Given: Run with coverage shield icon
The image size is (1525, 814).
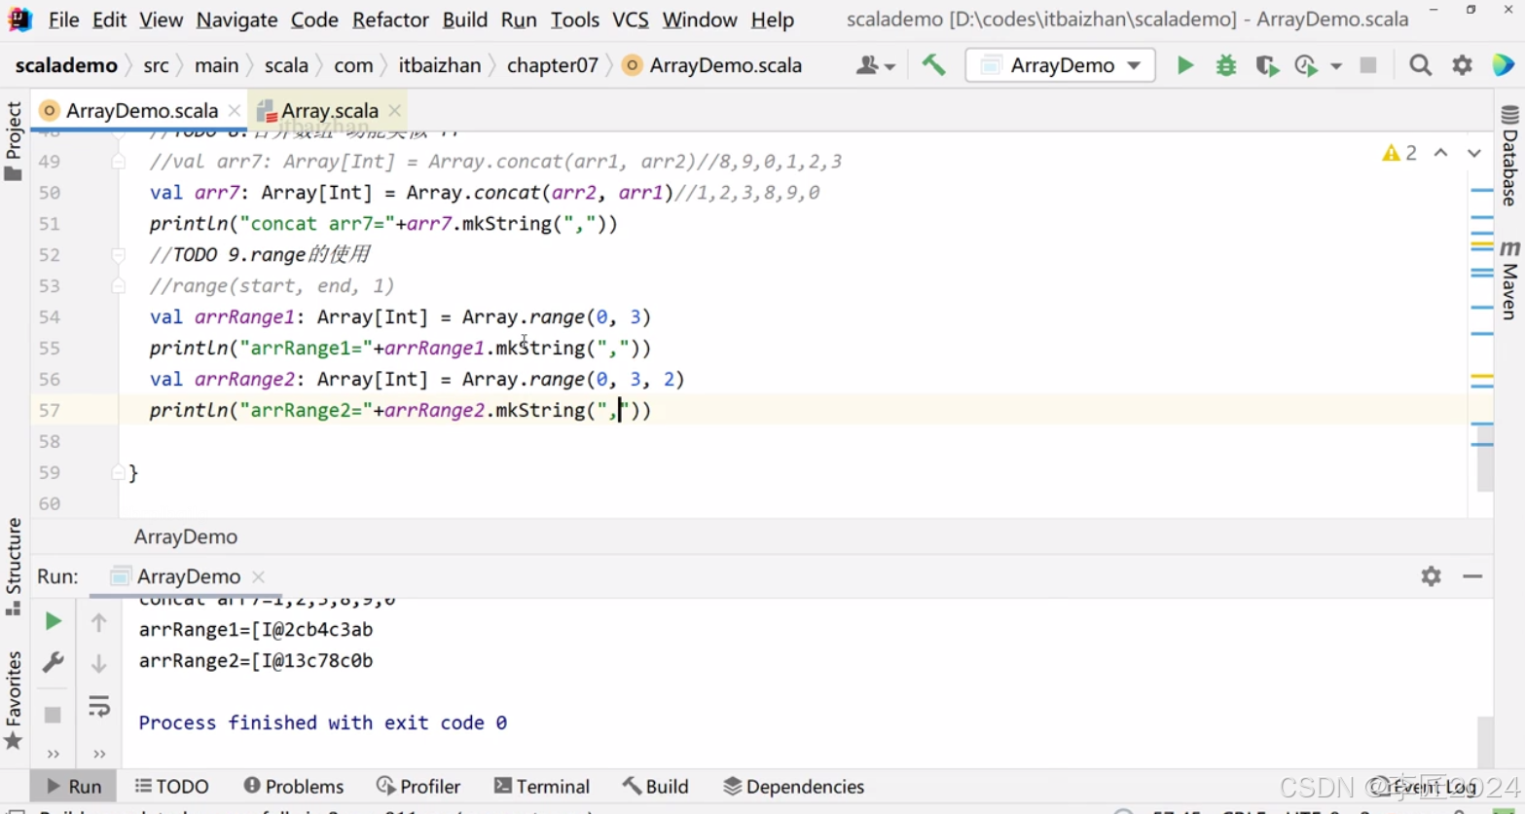Looking at the screenshot, I should pyautogui.click(x=1266, y=65).
